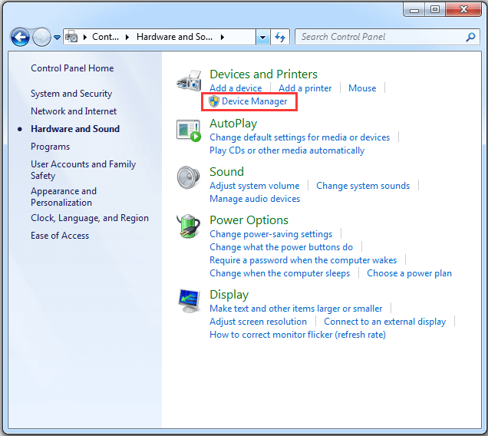Open the address bar history dropdown
488x436 pixels.
pos(263,37)
